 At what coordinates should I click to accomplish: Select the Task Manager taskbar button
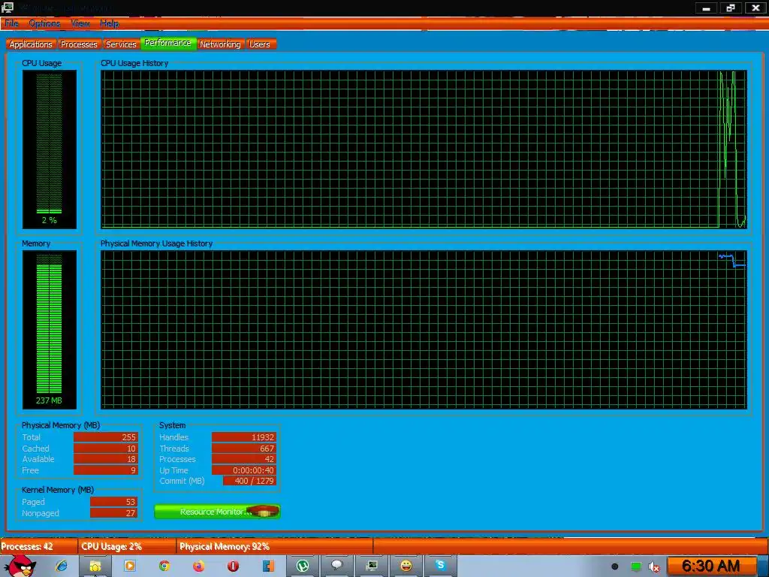372,566
